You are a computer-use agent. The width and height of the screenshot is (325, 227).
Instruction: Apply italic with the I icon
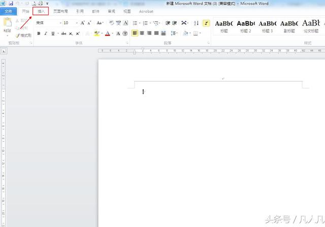tap(46, 33)
